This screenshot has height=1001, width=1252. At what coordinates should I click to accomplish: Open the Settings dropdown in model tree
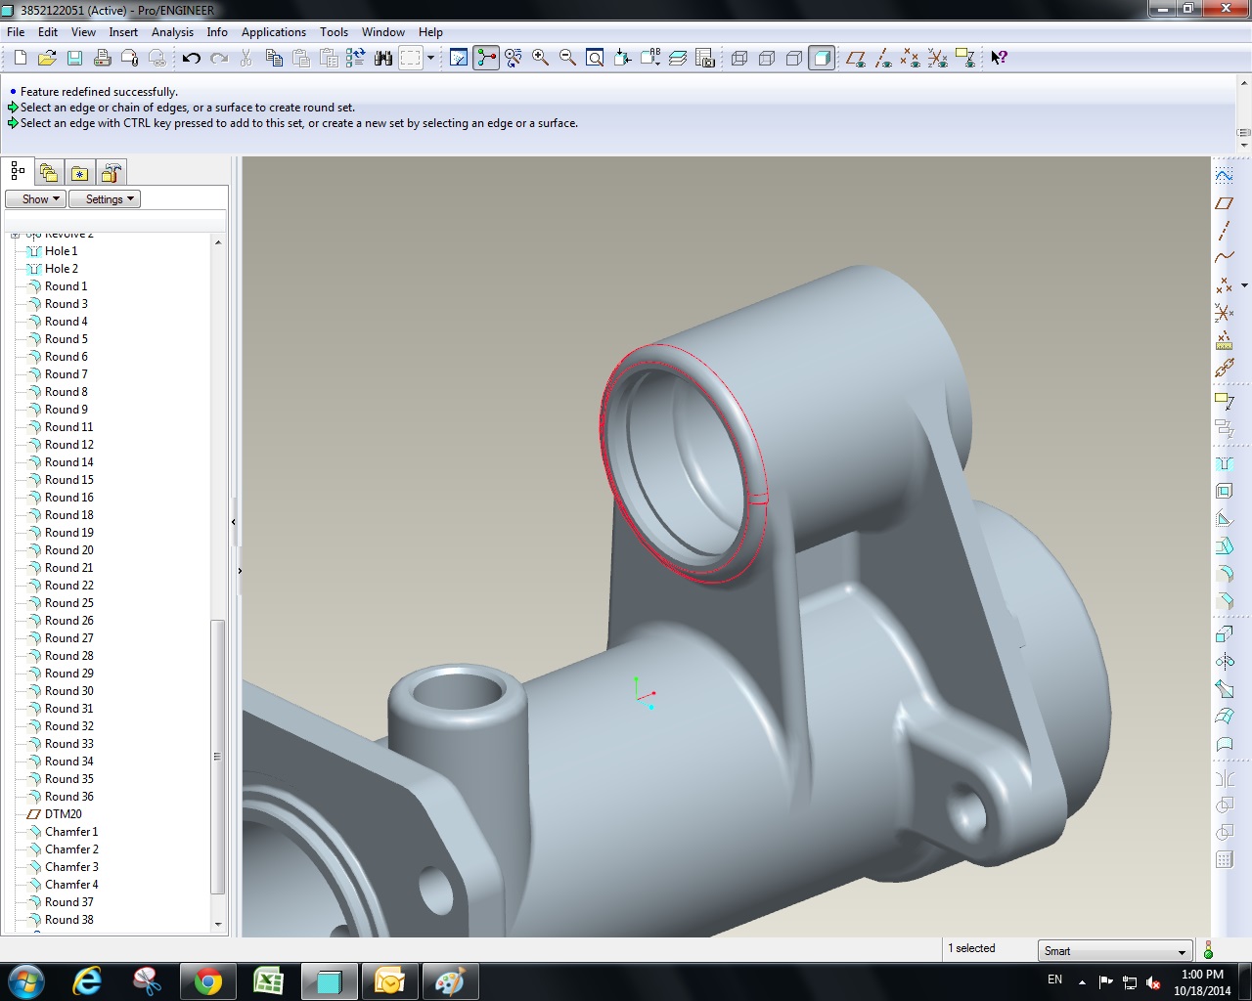[x=105, y=198]
